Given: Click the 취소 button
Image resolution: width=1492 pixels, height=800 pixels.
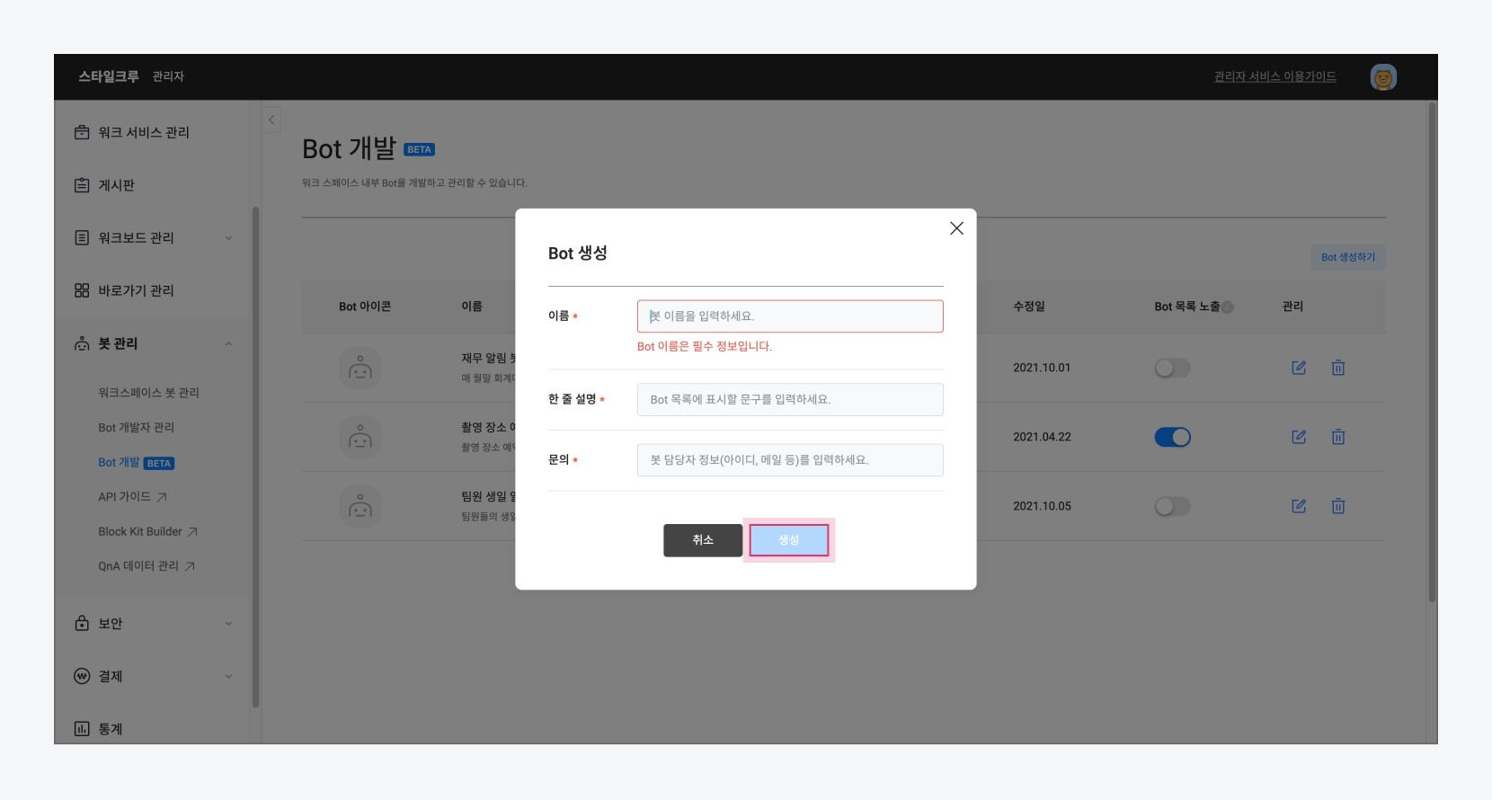Looking at the screenshot, I should 703,540.
